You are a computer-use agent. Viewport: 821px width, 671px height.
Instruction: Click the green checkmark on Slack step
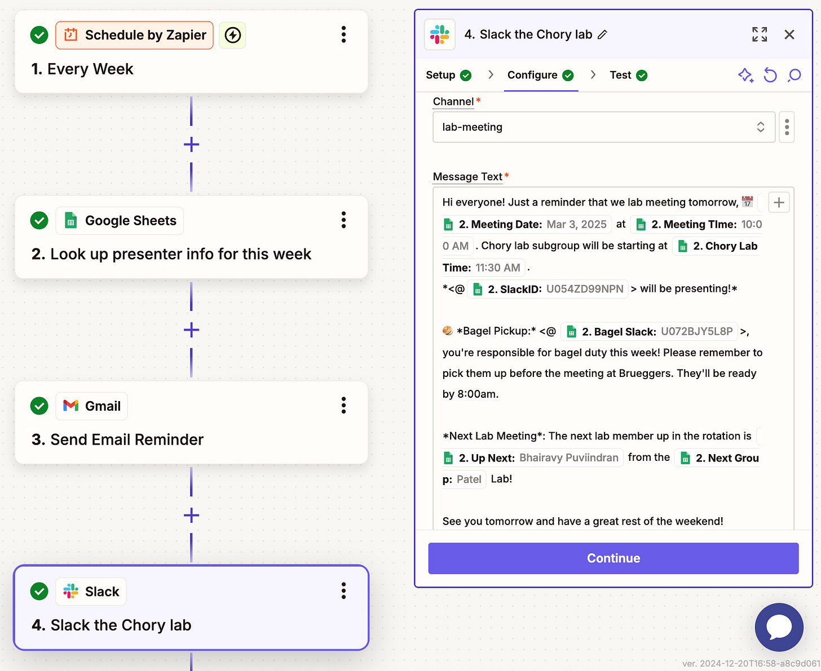pos(39,591)
